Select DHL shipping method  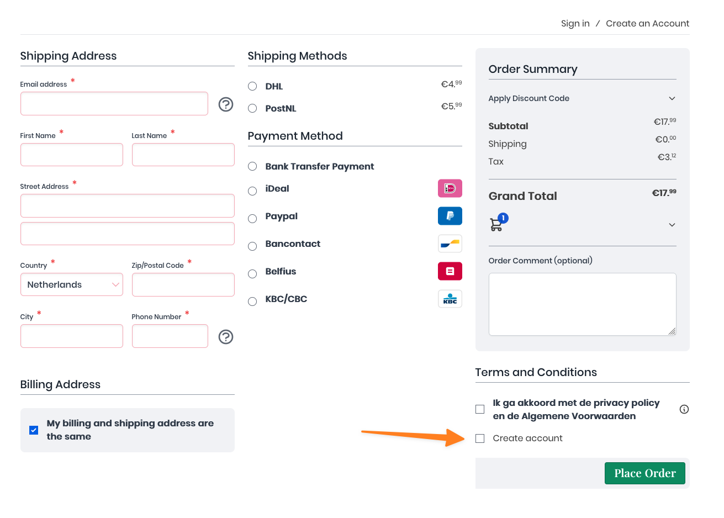click(x=252, y=86)
